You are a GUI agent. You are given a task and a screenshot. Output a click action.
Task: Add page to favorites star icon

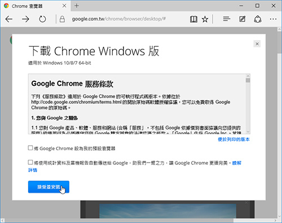[205, 19]
